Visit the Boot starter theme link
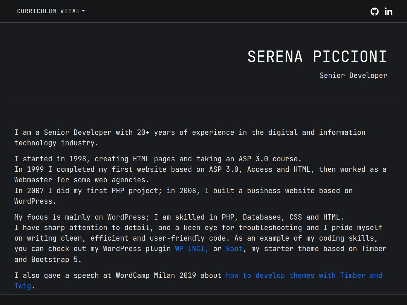 coord(234,248)
